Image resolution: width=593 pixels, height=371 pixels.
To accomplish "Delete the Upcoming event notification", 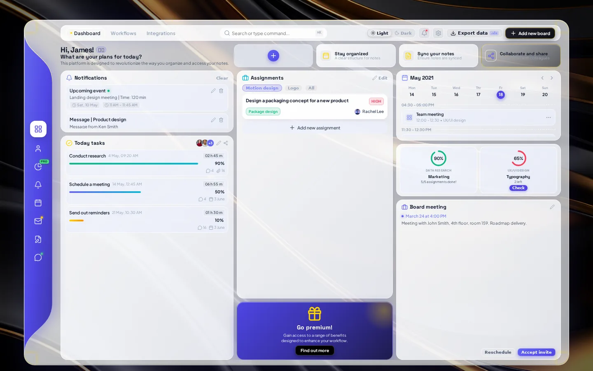I will (221, 91).
